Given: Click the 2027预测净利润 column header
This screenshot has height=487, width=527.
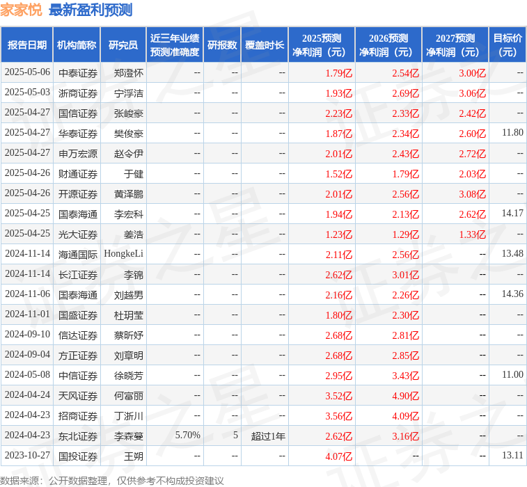Looking at the screenshot, I should pyautogui.click(x=455, y=45).
